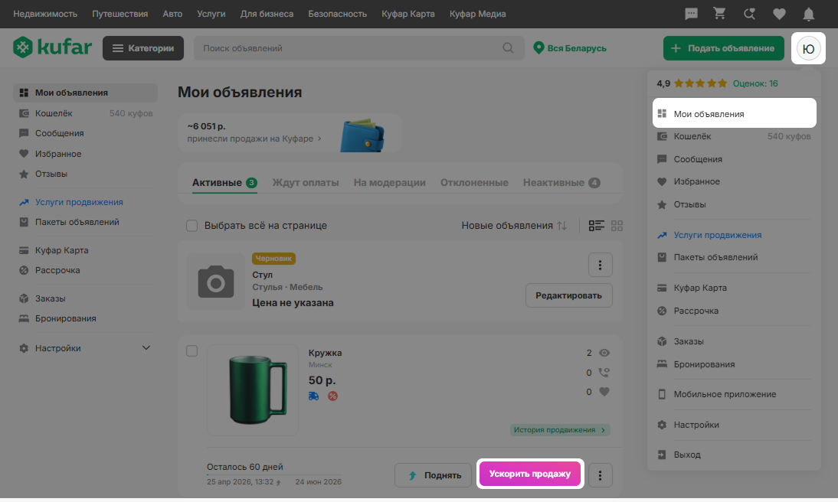Open the shopping cart icon
838x502 pixels.
[x=719, y=13]
